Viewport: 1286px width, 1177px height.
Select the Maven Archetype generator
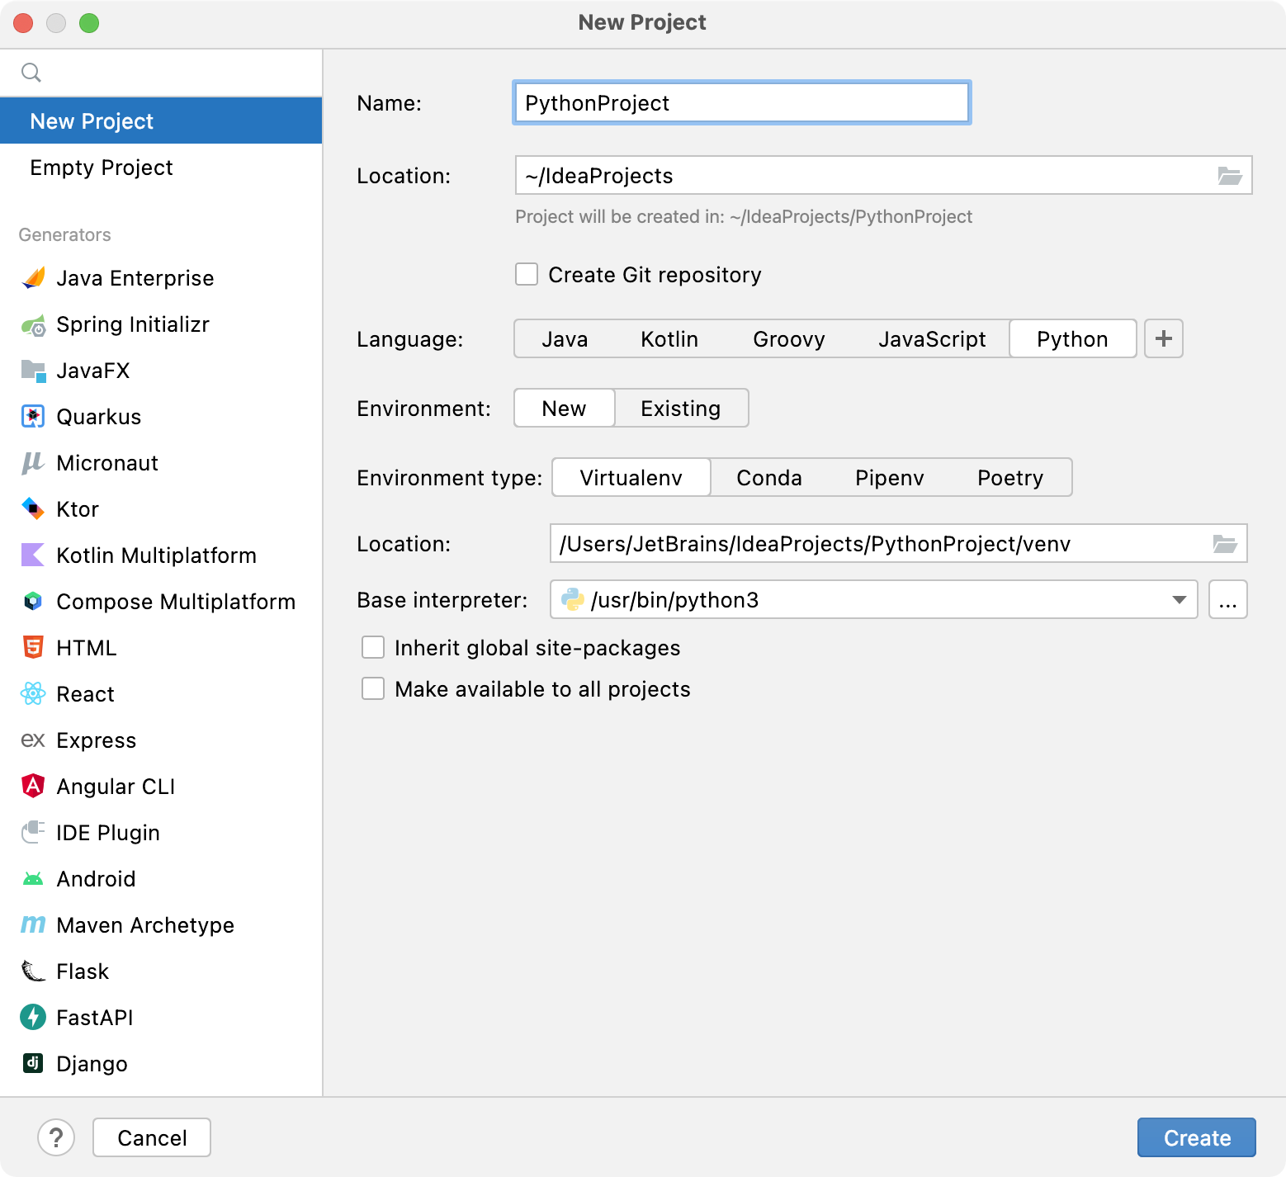144,925
